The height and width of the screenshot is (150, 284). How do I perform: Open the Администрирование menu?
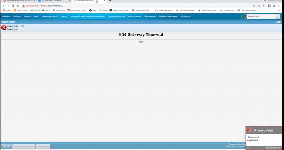168,17
